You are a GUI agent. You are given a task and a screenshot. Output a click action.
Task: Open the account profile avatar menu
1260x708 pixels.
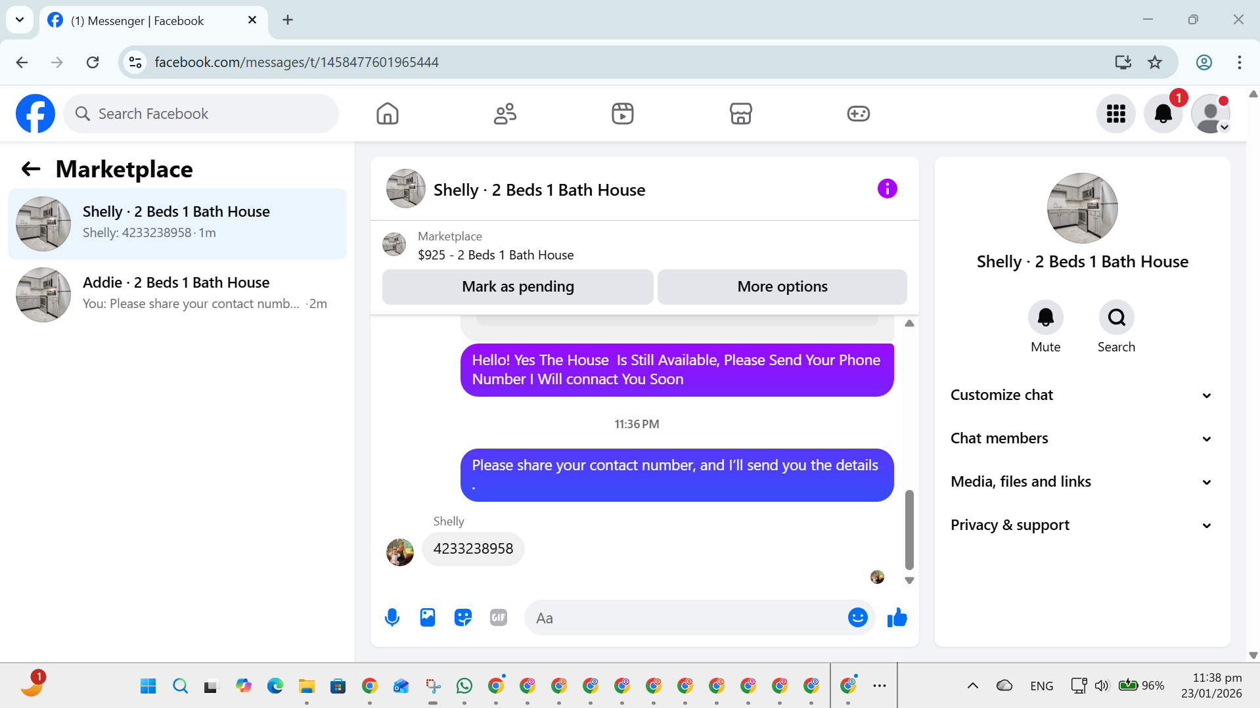[1211, 114]
